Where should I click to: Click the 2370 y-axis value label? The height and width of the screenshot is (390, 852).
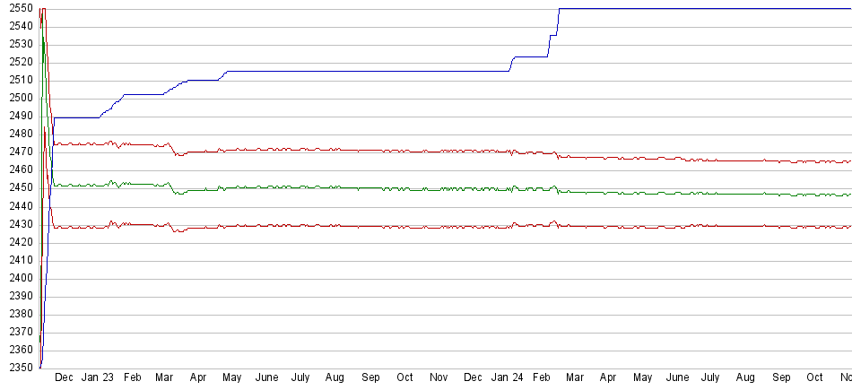[x=18, y=332]
